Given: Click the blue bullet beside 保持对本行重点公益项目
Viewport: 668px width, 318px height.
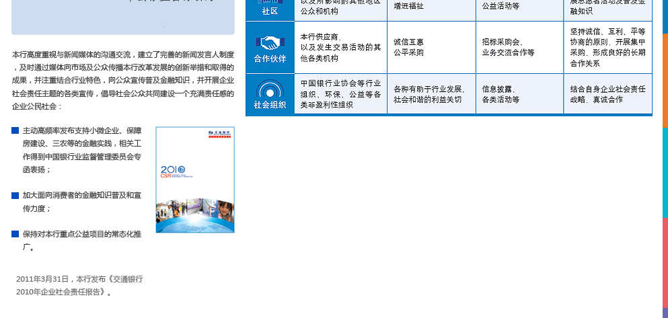Looking at the screenshot, I should coord(15,234).
